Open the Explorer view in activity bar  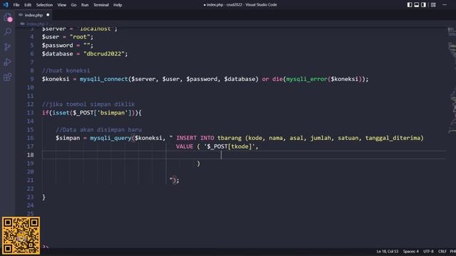tap(8, 17)
